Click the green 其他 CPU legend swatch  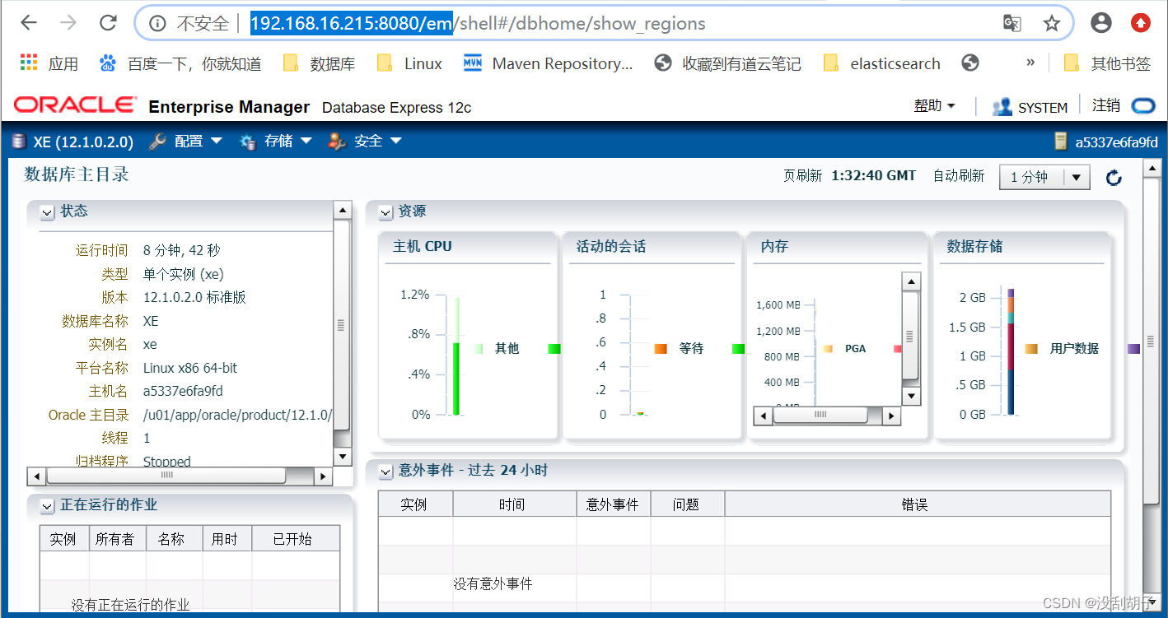point(479,348)
